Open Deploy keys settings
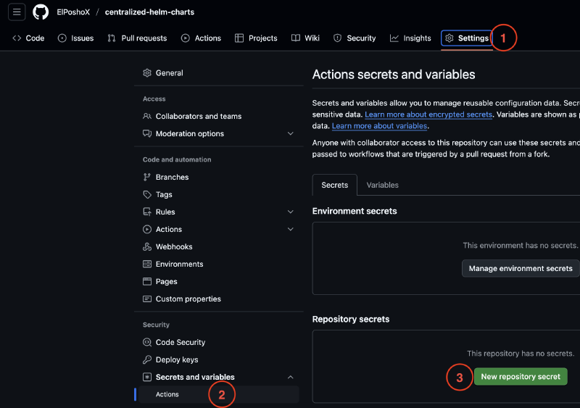 pos(219,359)
